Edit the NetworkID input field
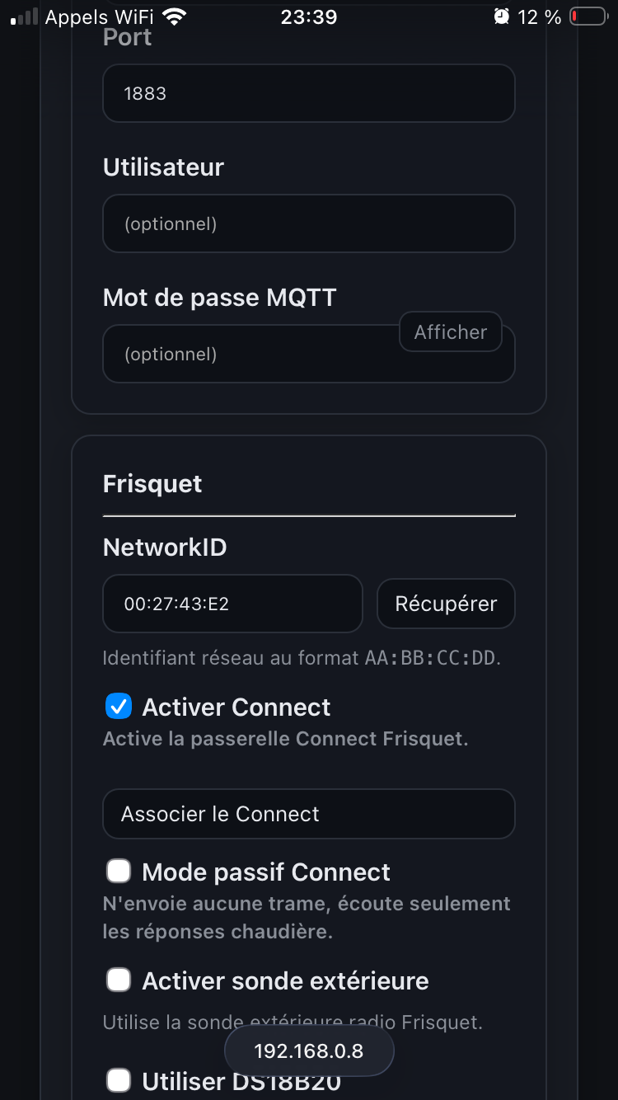 click(x=232, y=604)
